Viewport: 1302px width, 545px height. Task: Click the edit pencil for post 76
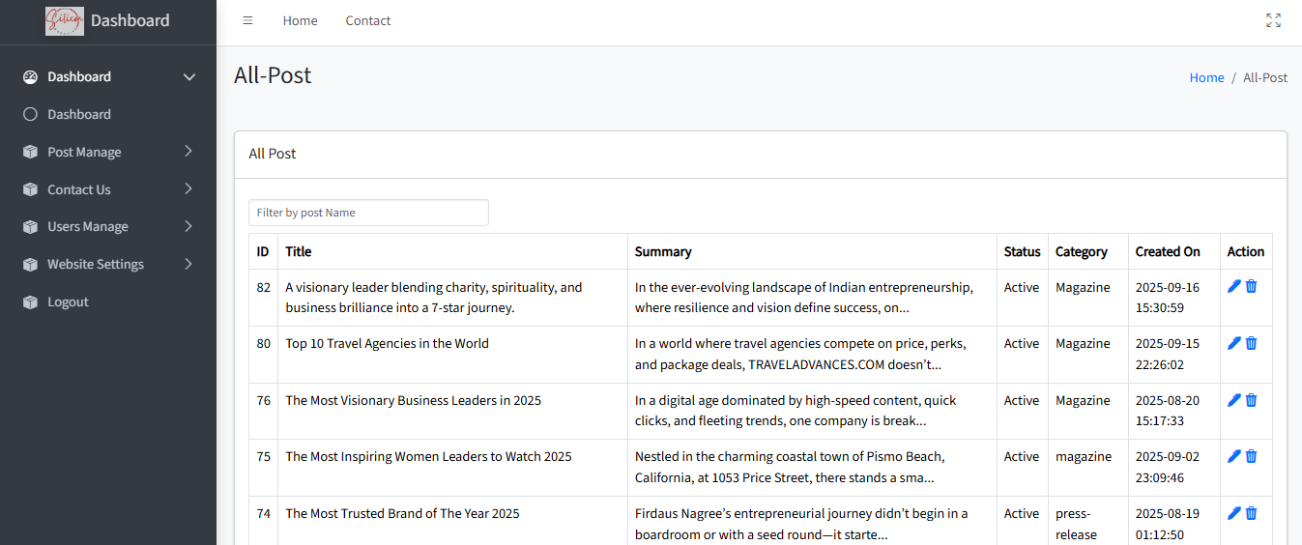[x=1233, y=400]
